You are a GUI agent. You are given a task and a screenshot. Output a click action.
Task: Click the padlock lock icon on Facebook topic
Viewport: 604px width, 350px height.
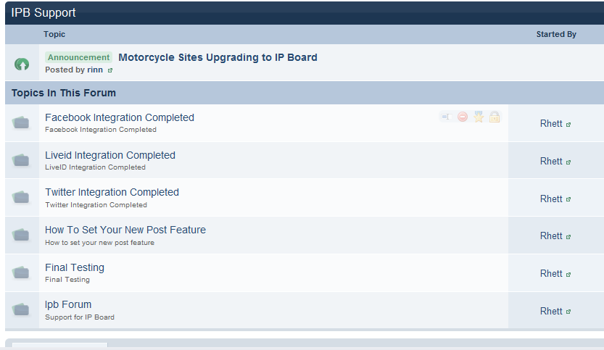point(495,117)
